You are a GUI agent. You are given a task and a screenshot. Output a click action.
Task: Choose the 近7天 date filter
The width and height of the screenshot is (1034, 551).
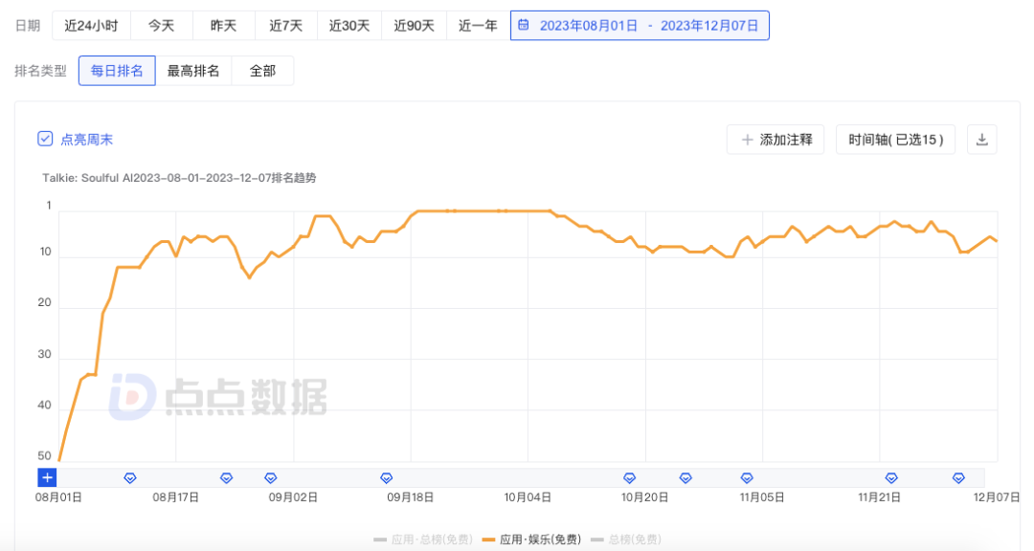pyautogui.click(x=286, y=26)
